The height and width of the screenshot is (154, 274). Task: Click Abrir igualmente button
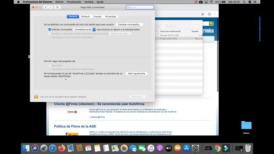[137, 74]
